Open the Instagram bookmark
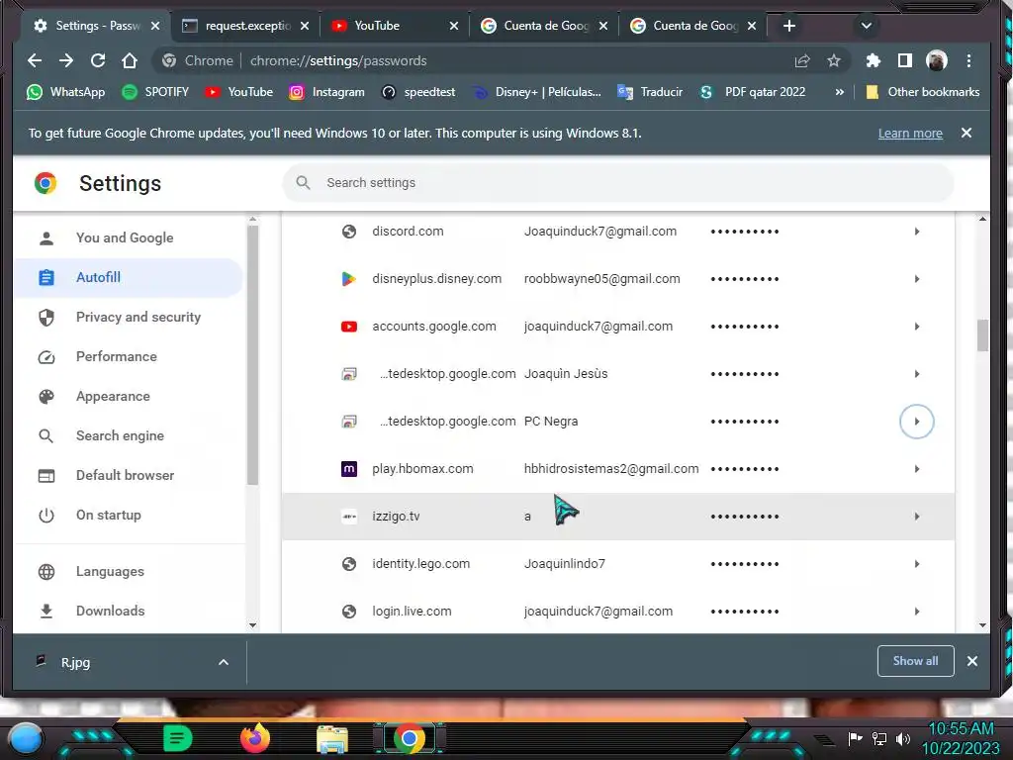 326,92
